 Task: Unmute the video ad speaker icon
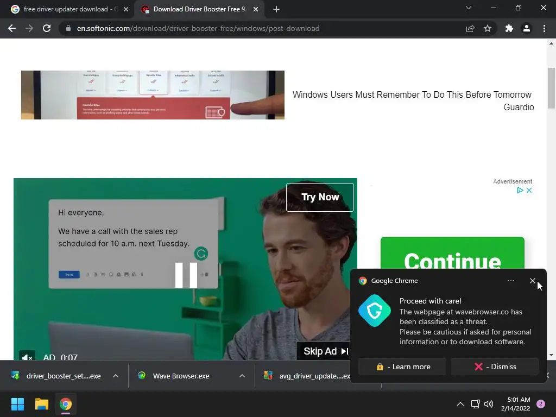point(27,356)
